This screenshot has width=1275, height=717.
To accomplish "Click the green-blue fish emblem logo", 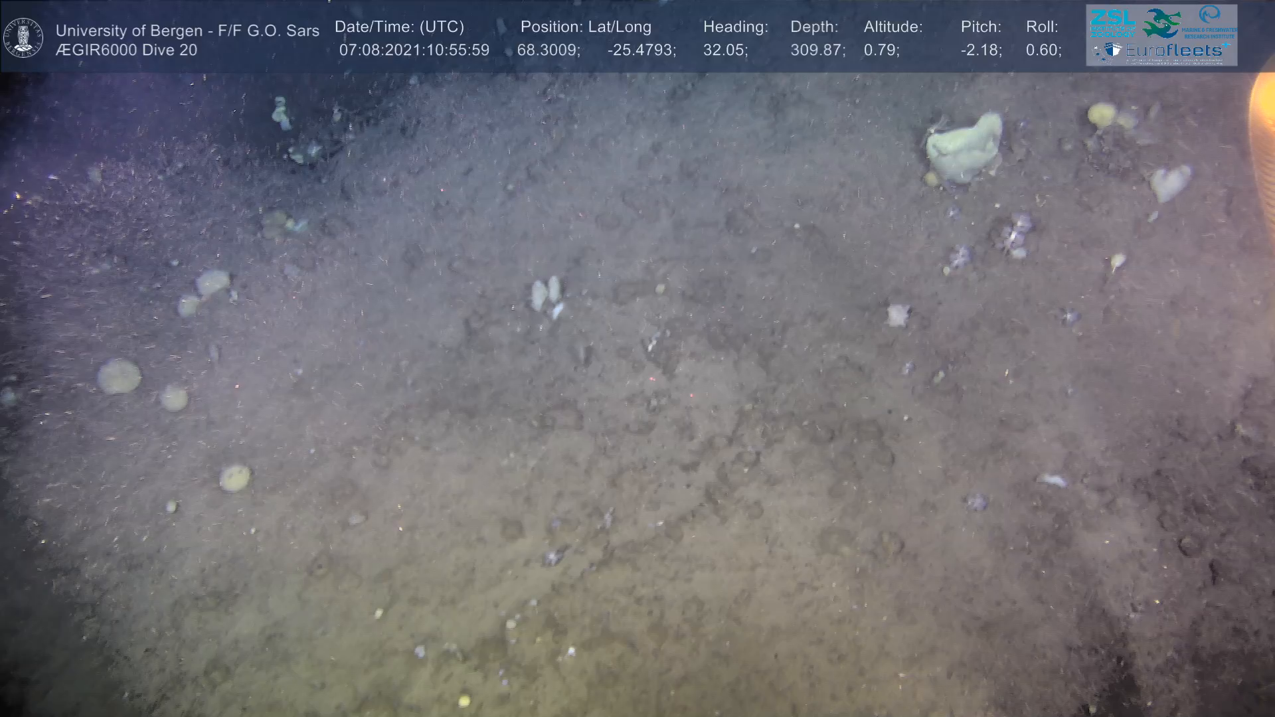I will (1162, 23).
